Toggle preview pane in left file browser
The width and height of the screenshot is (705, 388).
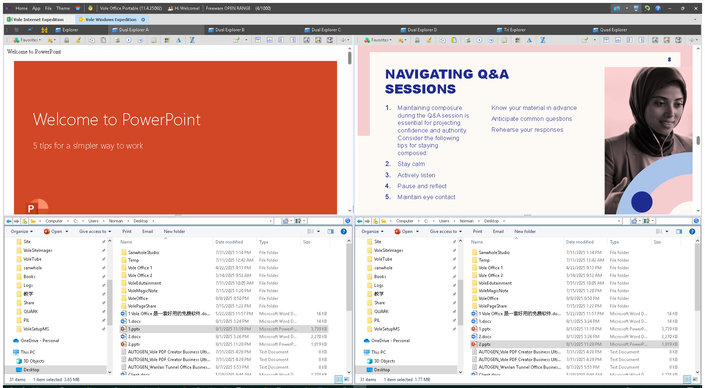click(x=331, y=231)
